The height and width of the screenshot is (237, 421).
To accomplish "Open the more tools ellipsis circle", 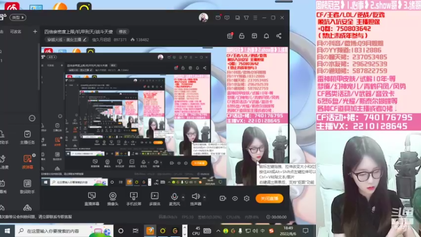I will [x=32, y=118].
